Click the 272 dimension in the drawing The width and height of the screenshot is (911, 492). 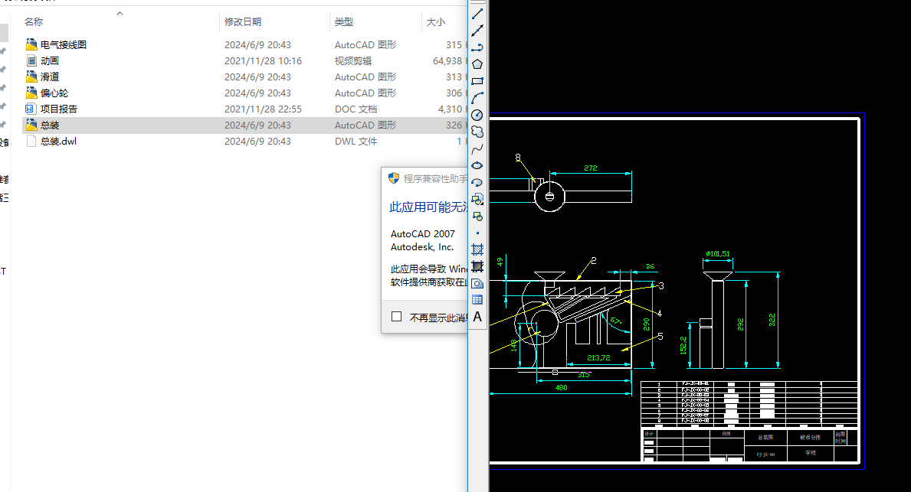[590, 168]
